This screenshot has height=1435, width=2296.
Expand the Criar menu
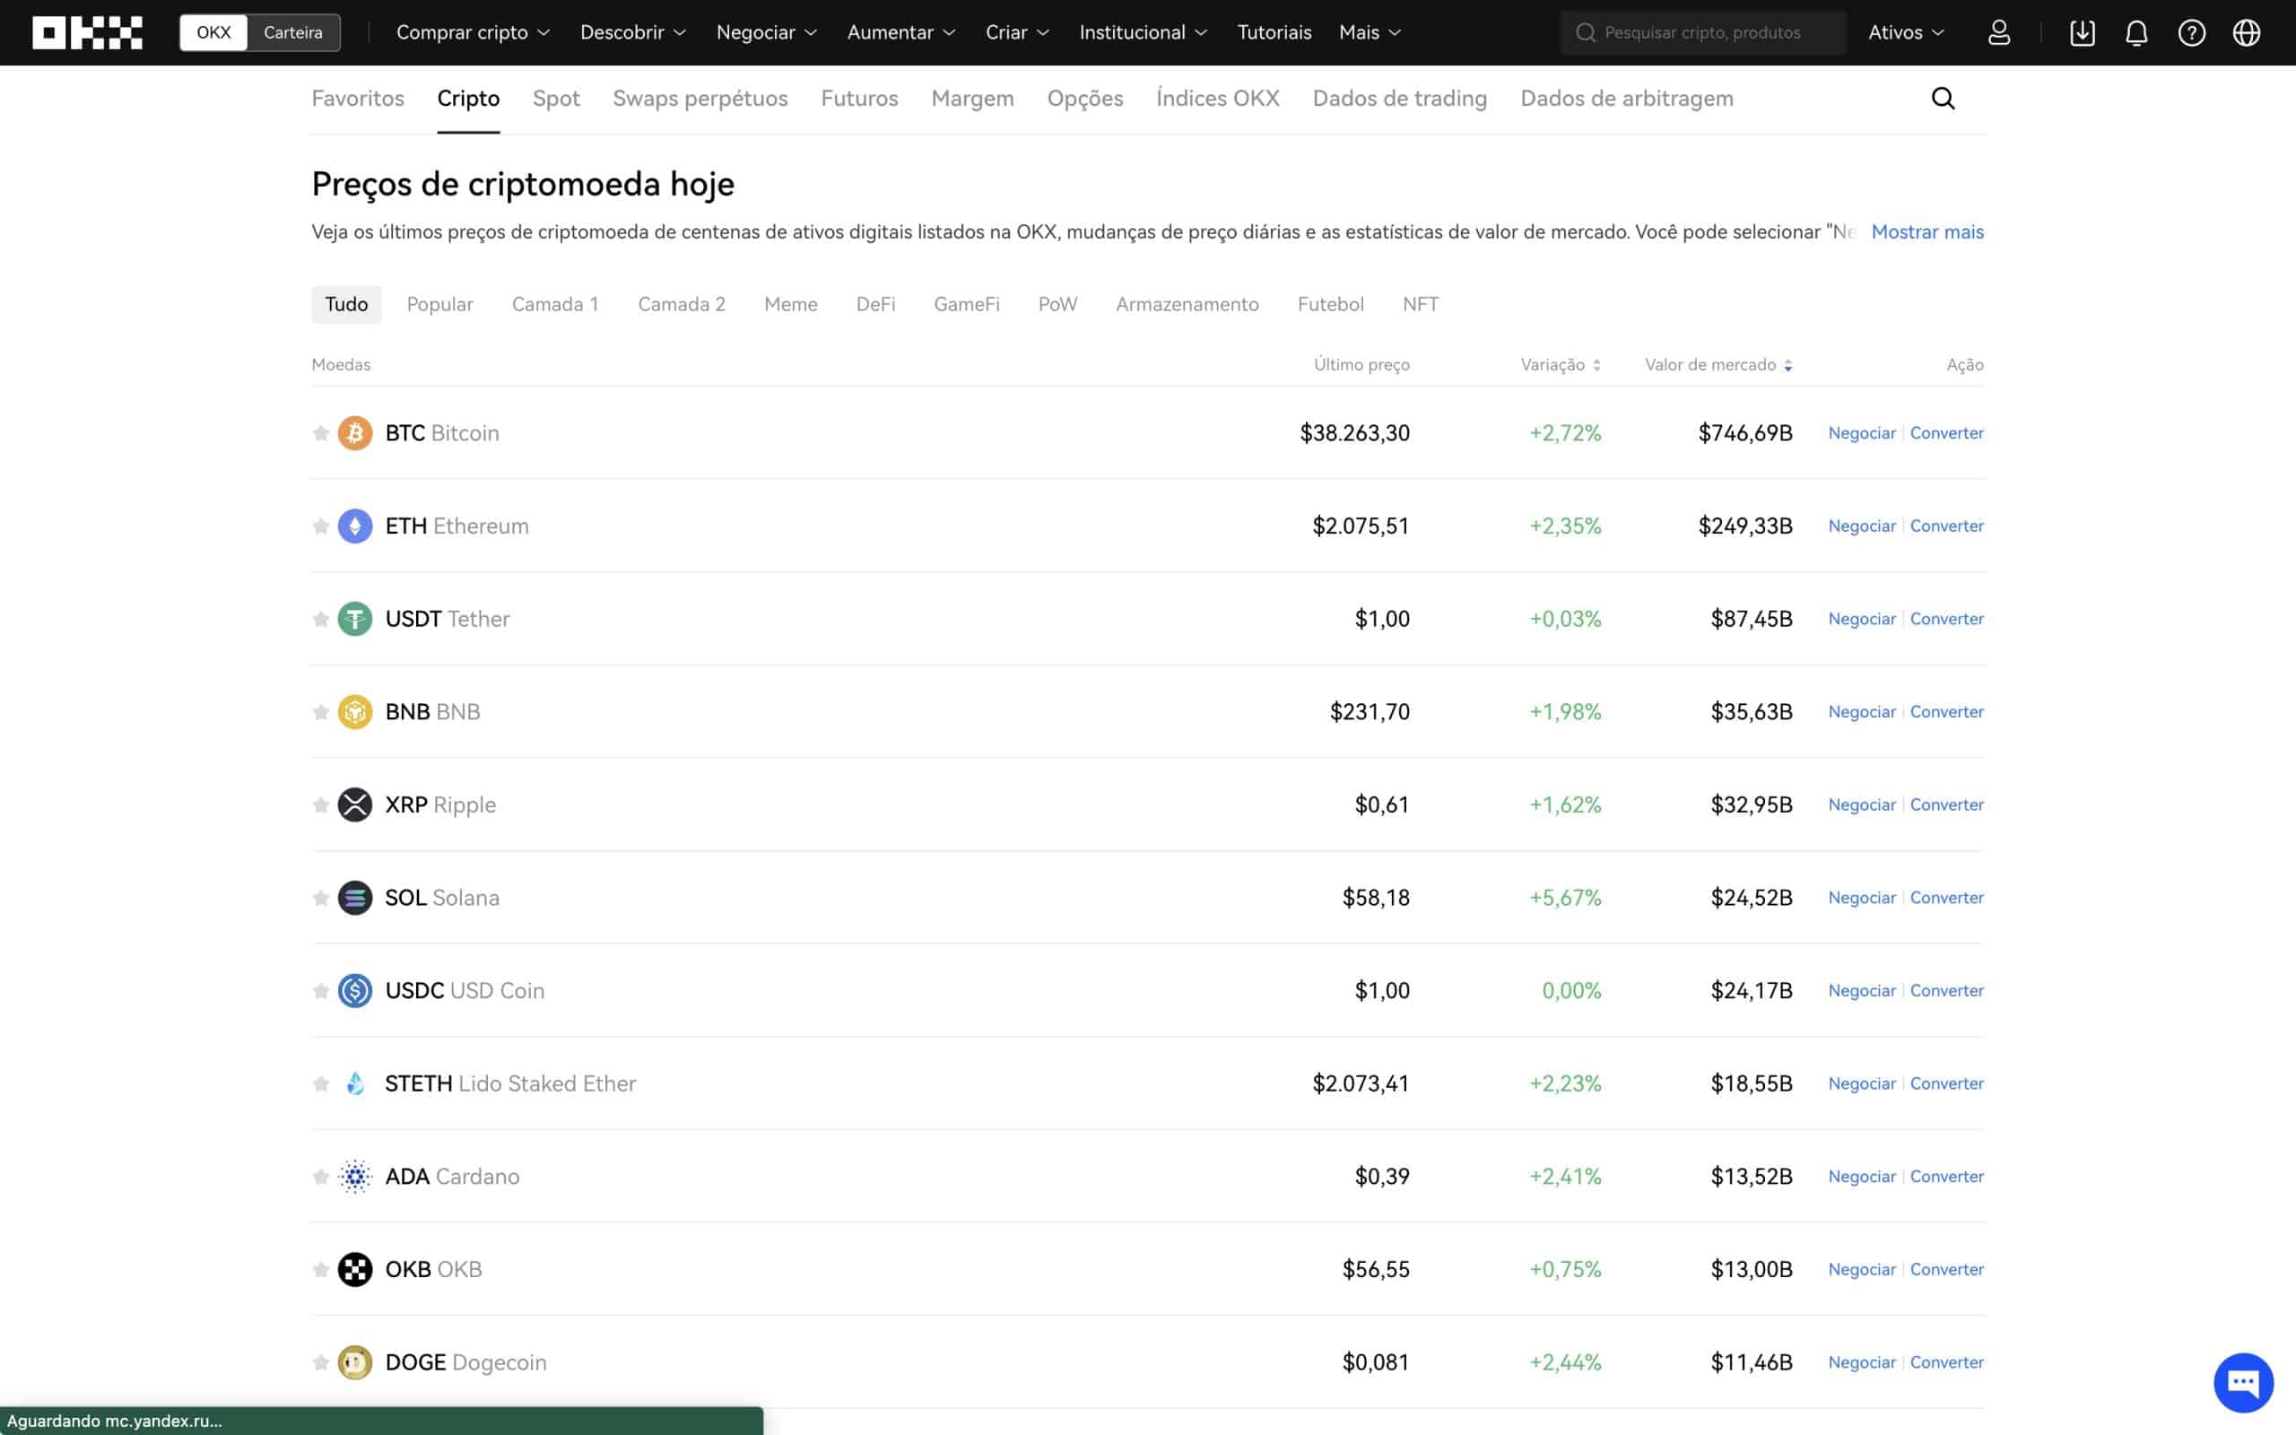(1017, 32)
